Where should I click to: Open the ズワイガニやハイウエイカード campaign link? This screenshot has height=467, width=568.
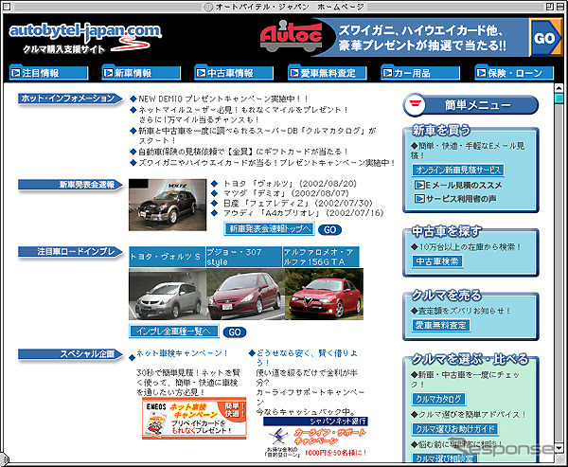[x=267, y=163]
